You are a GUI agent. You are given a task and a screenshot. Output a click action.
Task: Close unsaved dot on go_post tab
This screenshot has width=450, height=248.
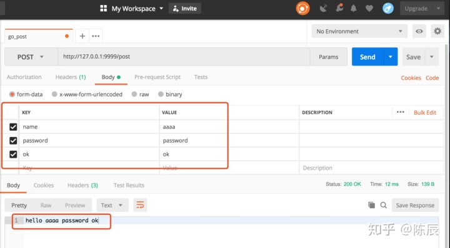click(x=67, y=36)
